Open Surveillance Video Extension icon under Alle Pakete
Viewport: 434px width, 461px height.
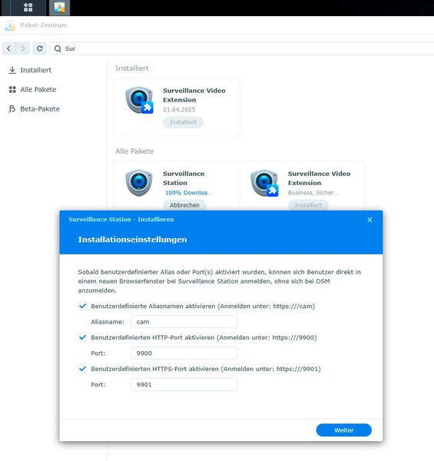point(264,183)
